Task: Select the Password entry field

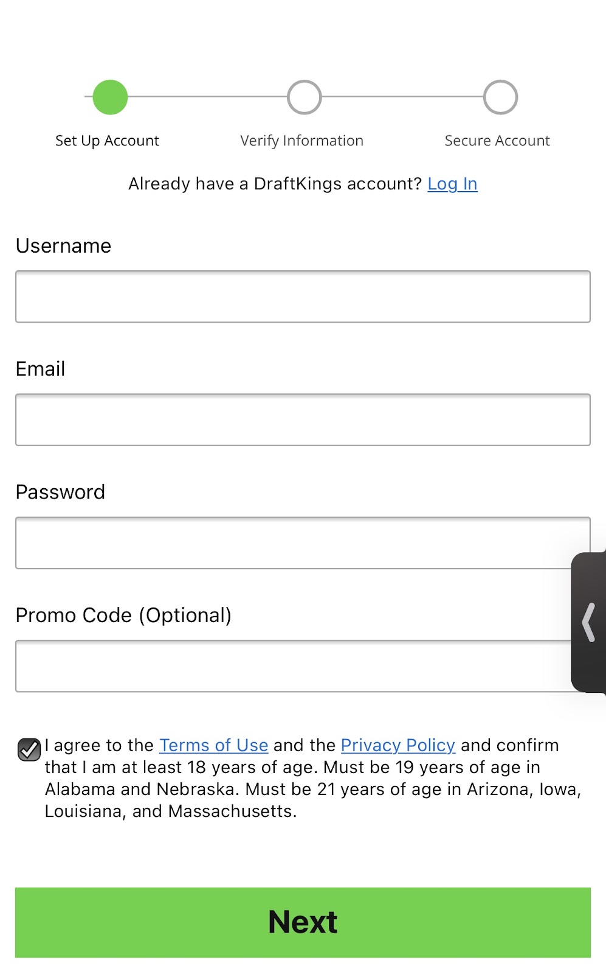Action: pos(292,543)
